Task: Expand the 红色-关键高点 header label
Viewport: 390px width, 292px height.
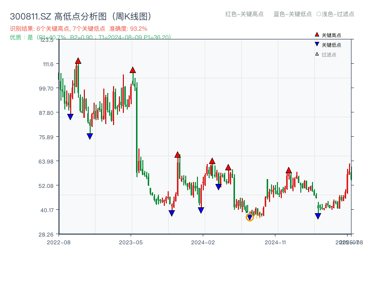Action: point(244,15)
